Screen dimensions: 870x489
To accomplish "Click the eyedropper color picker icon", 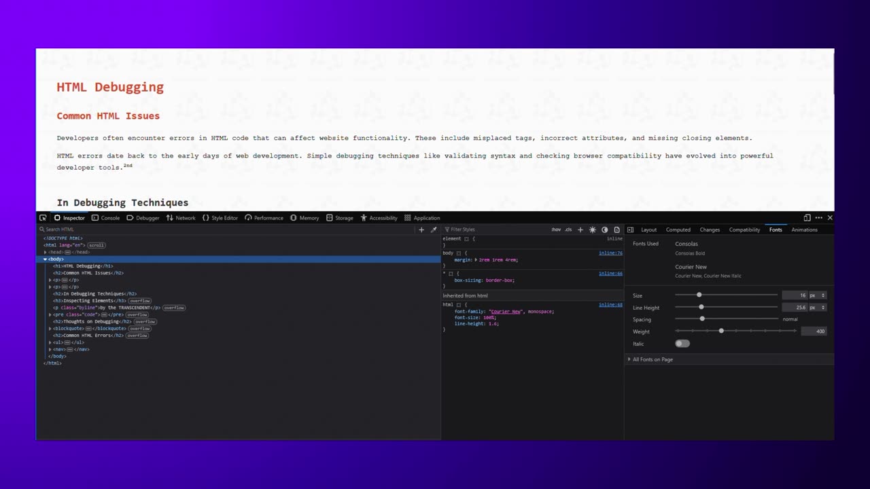I will (x=434, y=230).
